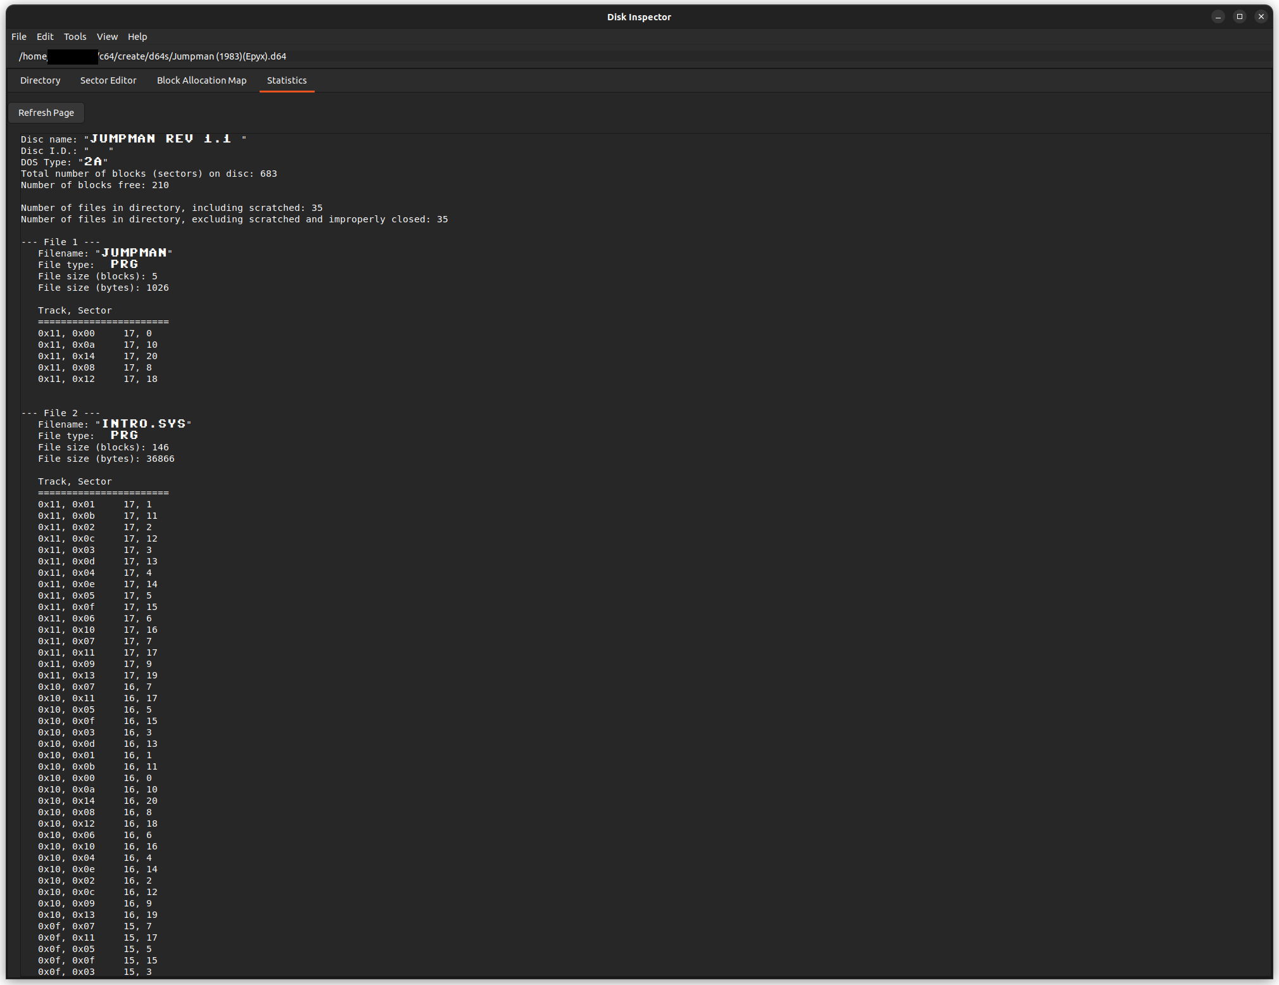Click the blocks free 210 line

pyautogui.click(x=95, y=185)
